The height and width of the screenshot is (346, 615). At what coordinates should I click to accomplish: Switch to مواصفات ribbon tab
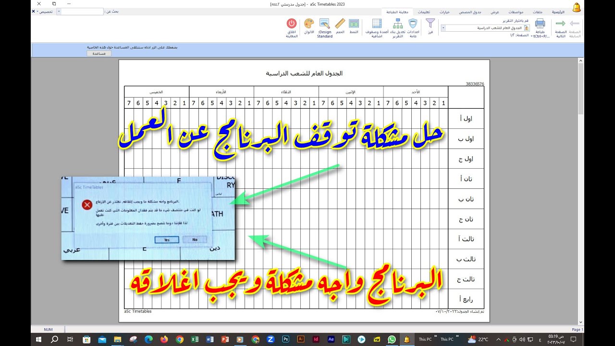click(x=516, y=11)
